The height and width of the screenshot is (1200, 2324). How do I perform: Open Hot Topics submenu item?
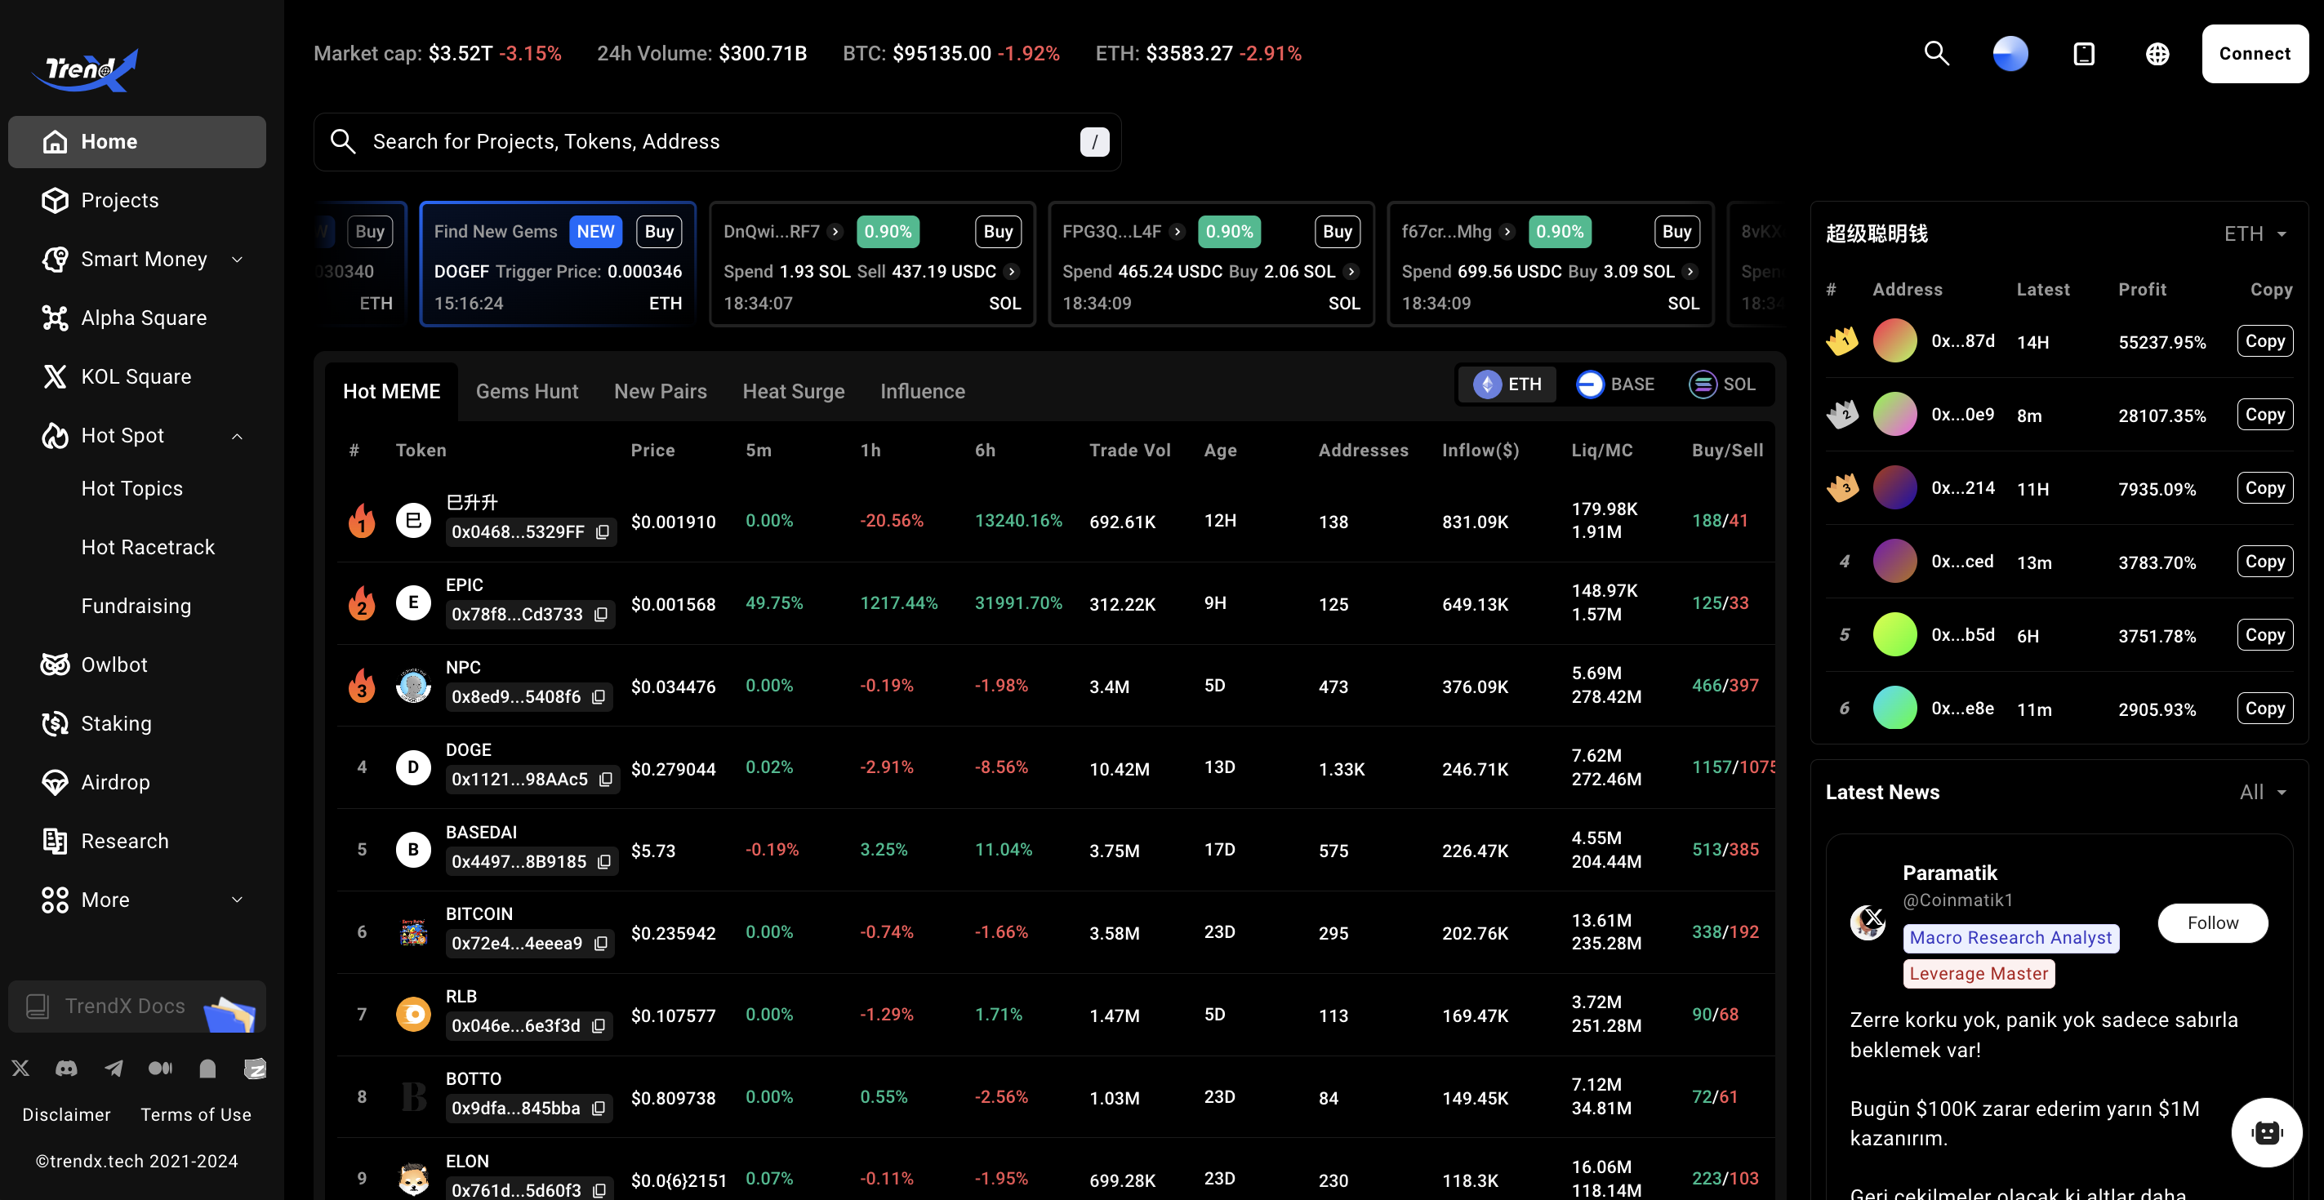131,489
